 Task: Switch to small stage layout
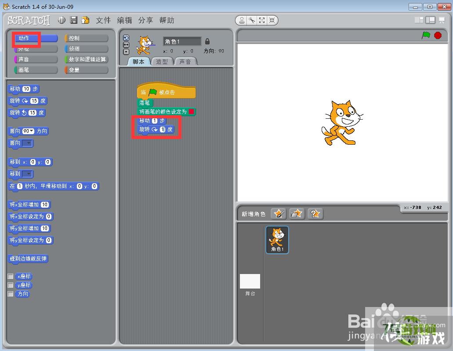(x=419, y=20)
